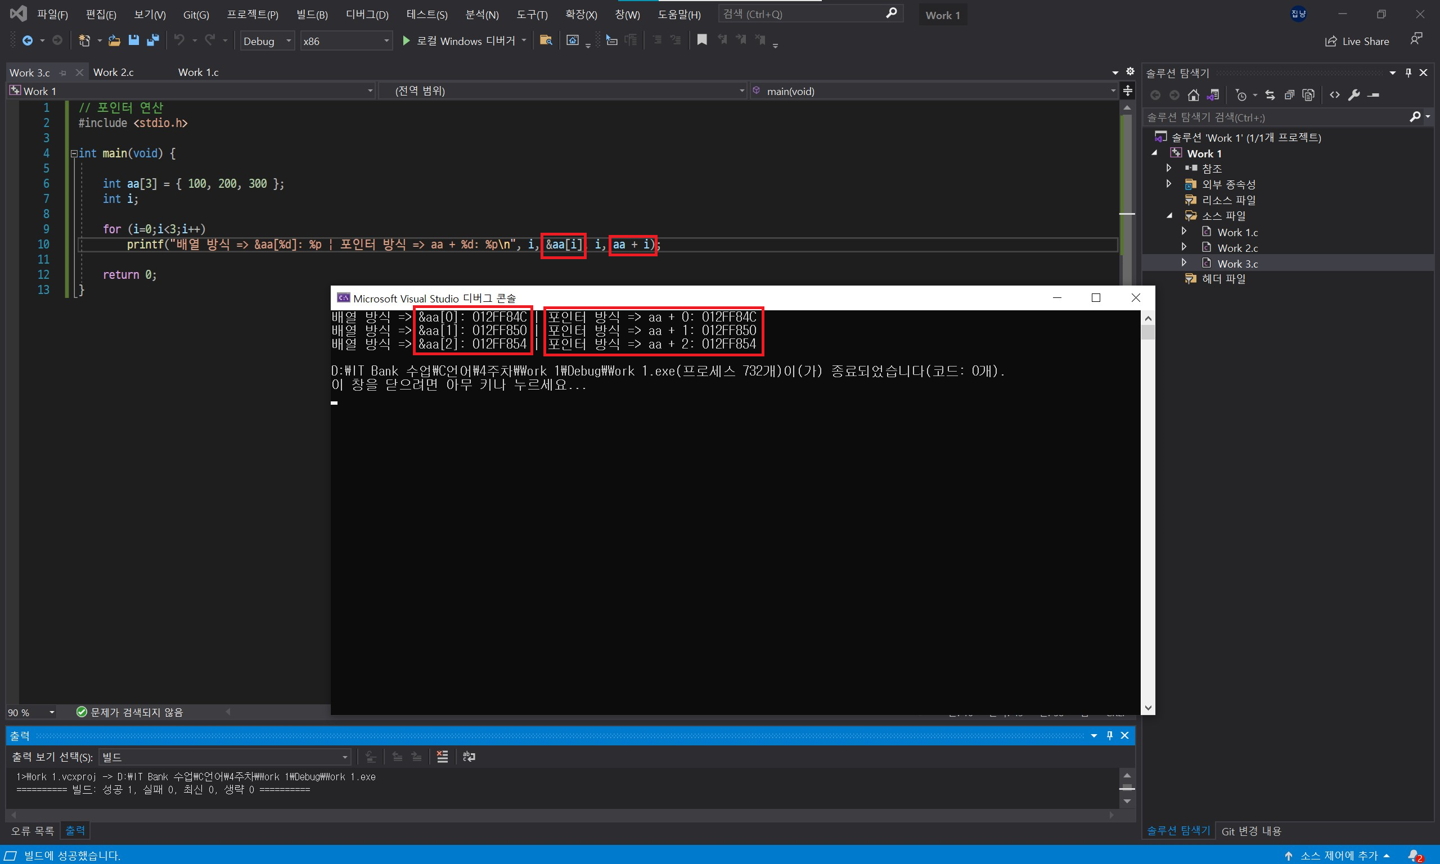Open the 빌드(B) menu
This screenshot has width=1440, height=864.
[x=312, y=15]
